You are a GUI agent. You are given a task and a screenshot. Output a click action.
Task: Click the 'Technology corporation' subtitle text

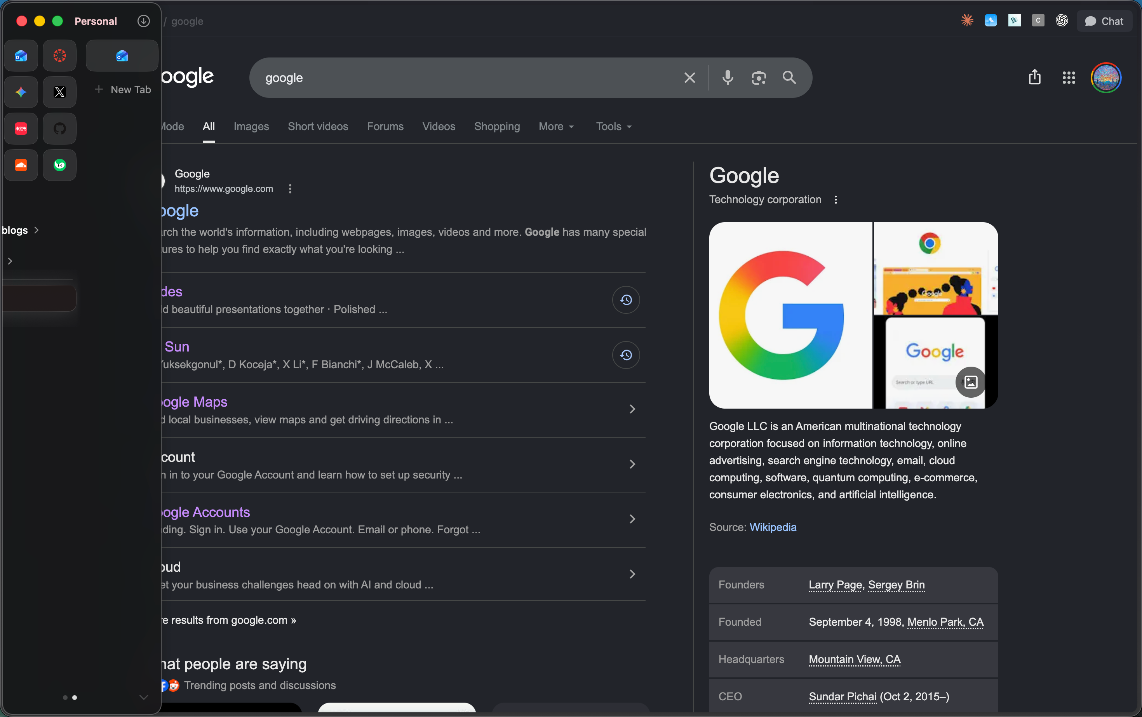tap(766, 200)
